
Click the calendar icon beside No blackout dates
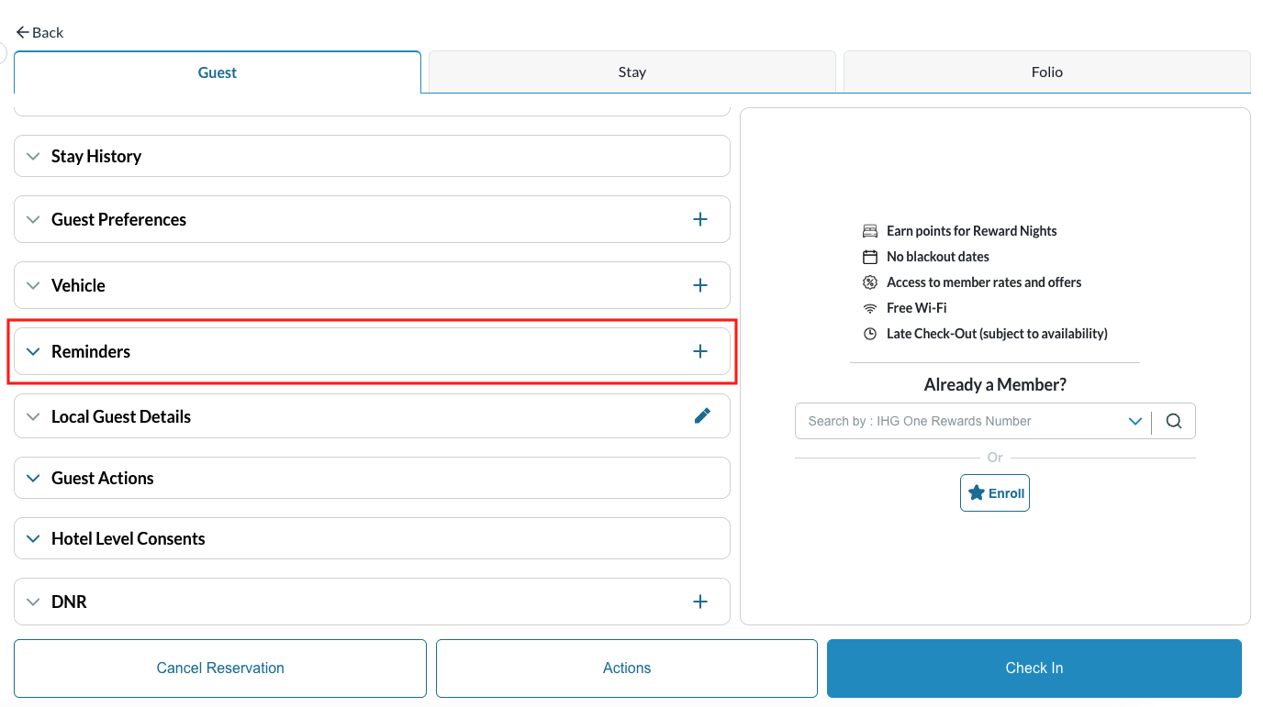(869, 256)
